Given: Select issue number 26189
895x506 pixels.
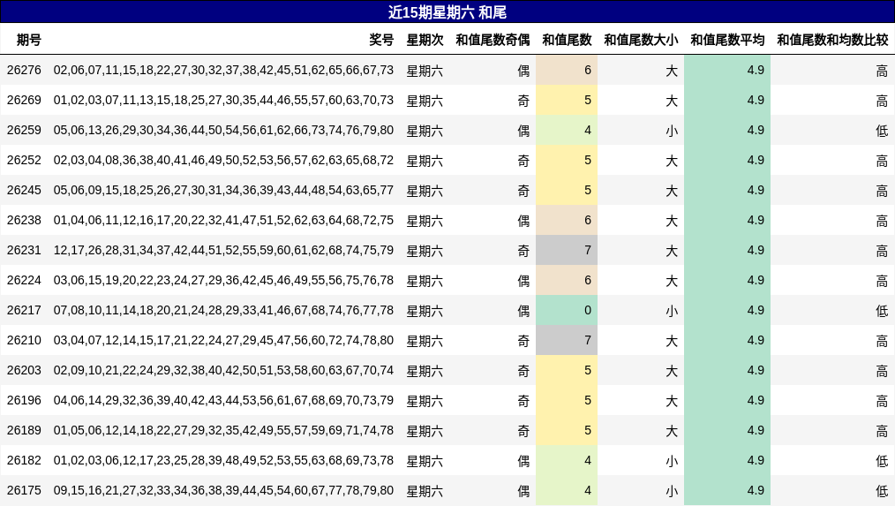Looking at the screenshot, I should click(x=24, y=431).
